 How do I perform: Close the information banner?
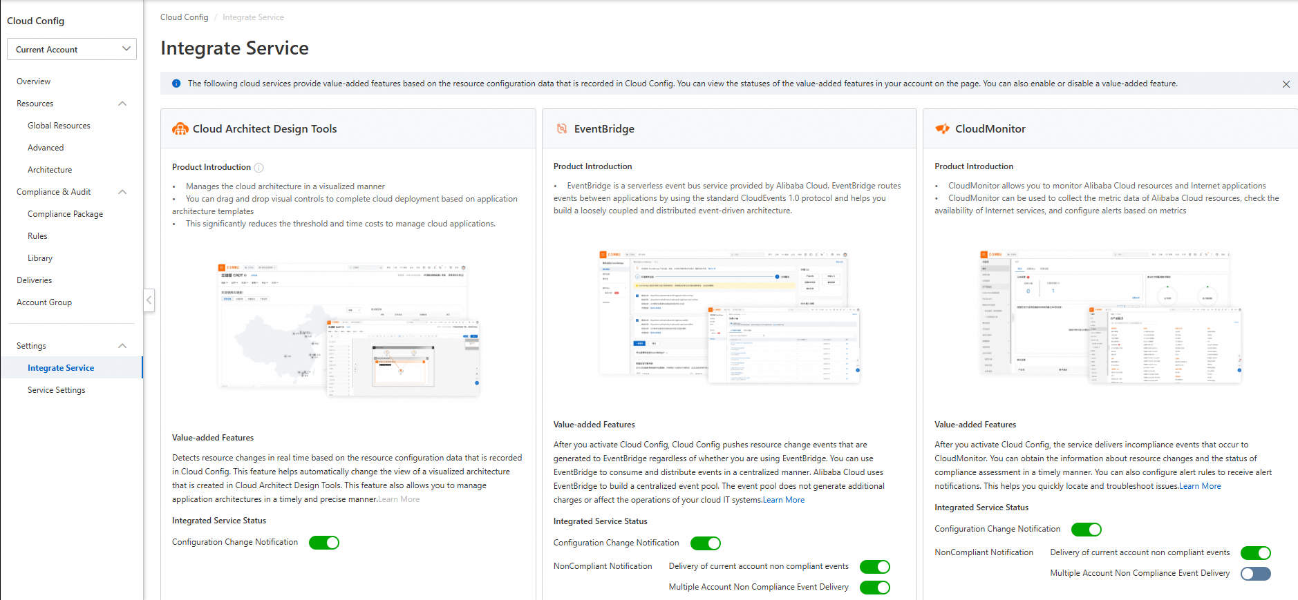point(1286,84)
